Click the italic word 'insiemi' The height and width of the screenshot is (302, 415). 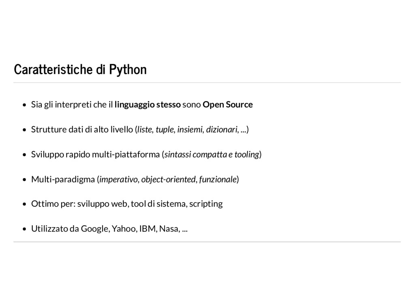pos(190,130)
